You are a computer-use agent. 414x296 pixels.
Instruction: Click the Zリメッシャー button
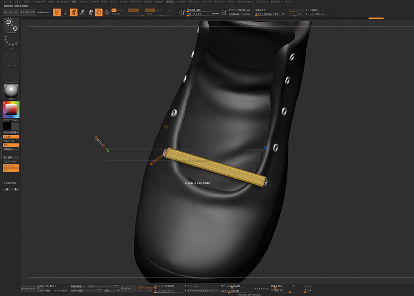coord(28,289)
